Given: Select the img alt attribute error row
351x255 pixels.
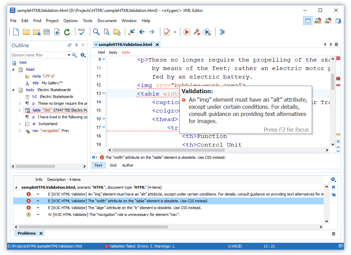Looking at the screenshot, I should pos(169,194).
